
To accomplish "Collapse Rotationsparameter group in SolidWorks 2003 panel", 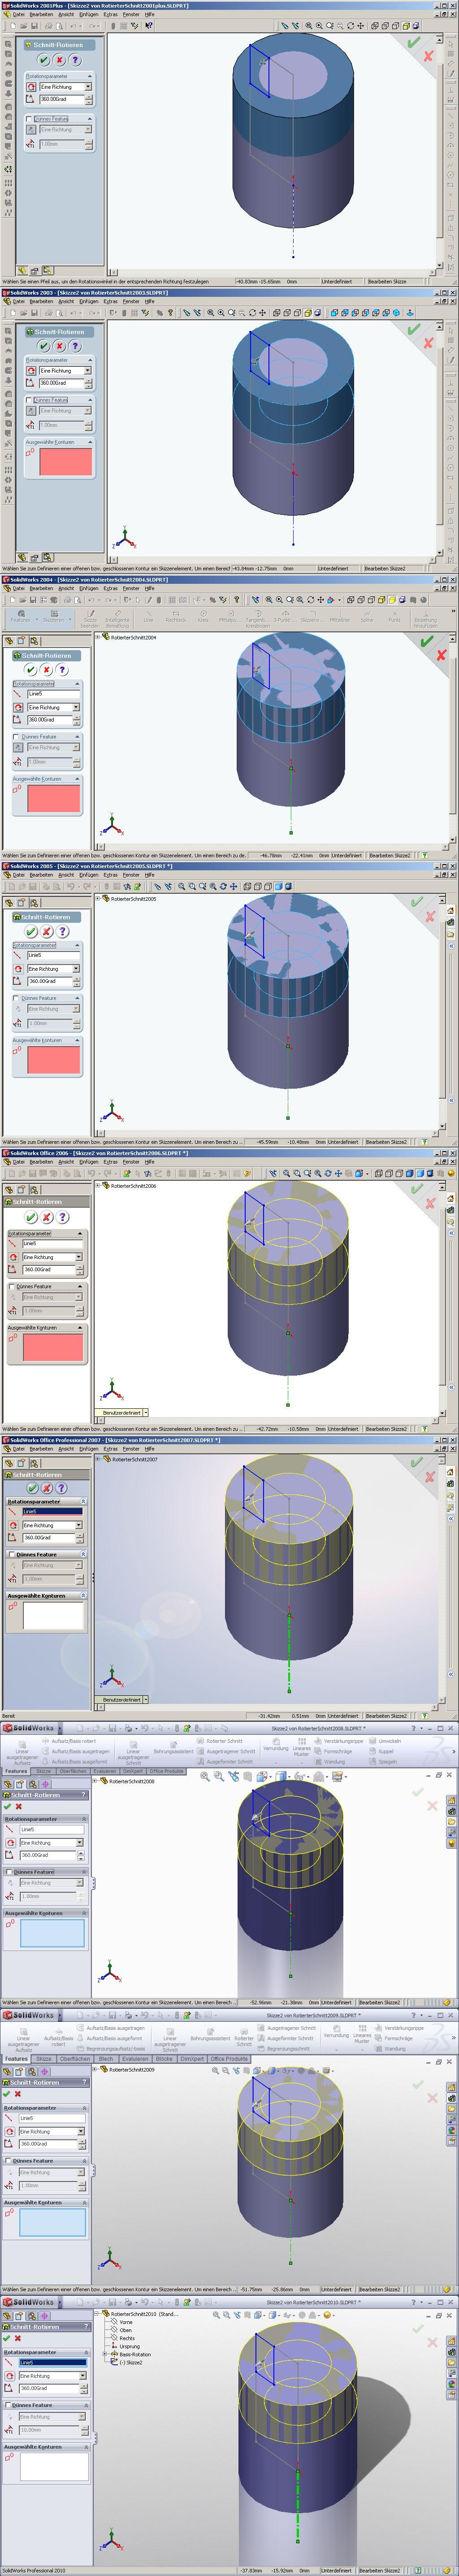I will click(90, 360).
